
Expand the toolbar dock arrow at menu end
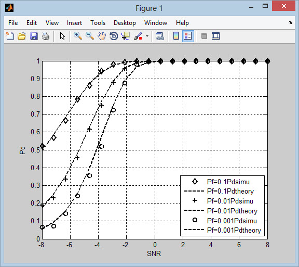coord(290,22)
